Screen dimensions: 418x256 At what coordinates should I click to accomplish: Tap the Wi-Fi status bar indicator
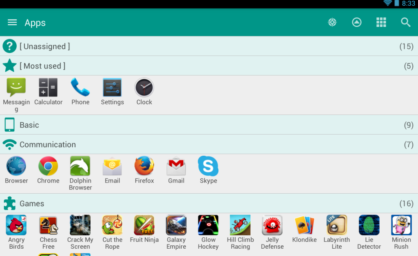tap(387, 3)
